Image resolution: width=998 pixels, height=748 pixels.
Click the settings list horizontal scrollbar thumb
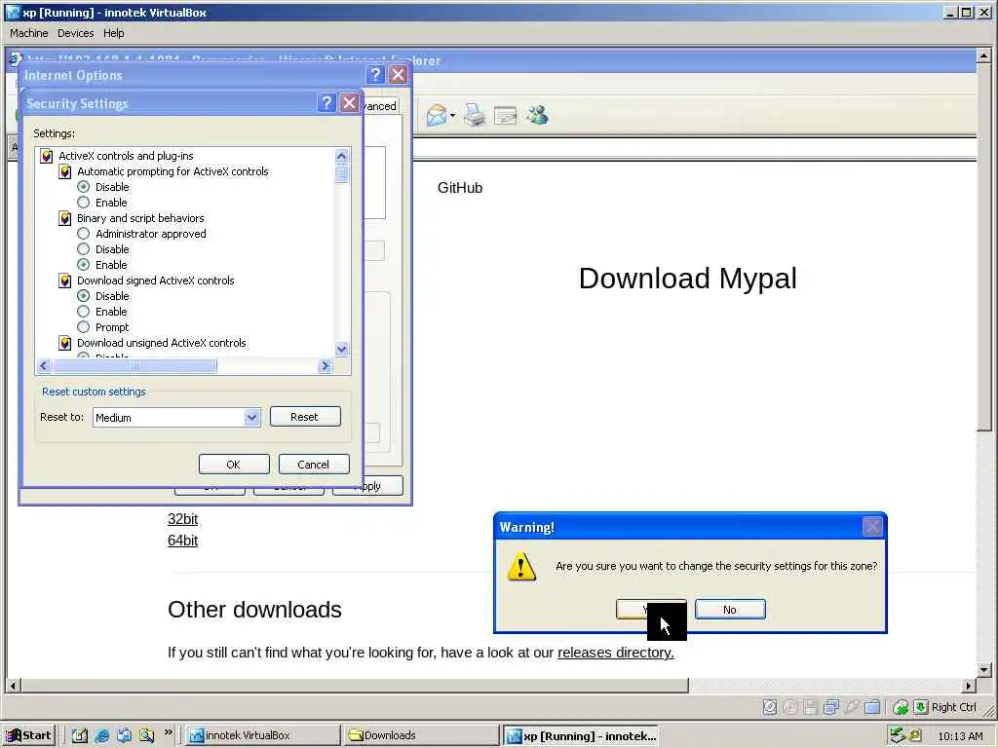(134, 366)
